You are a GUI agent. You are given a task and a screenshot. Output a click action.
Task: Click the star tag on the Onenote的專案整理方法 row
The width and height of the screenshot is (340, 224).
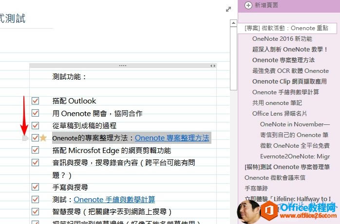click(x=43, y=138)
